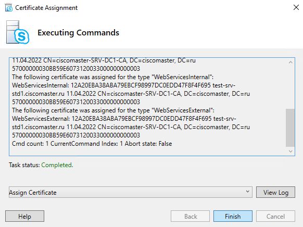Close the Certificate Assignment dialog
This screenshot has width=303, height=227.
296,7
